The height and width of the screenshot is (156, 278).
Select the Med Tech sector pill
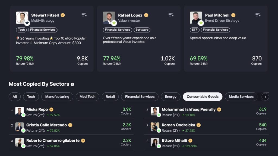[x=87, y=97]
